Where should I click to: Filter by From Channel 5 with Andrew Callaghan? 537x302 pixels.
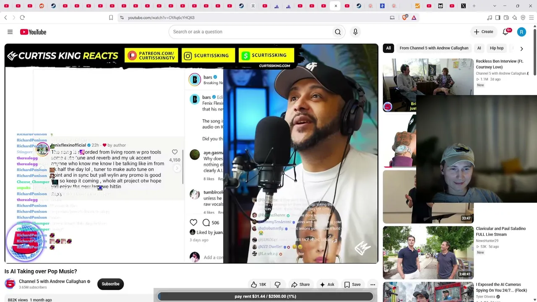[434, 48]
